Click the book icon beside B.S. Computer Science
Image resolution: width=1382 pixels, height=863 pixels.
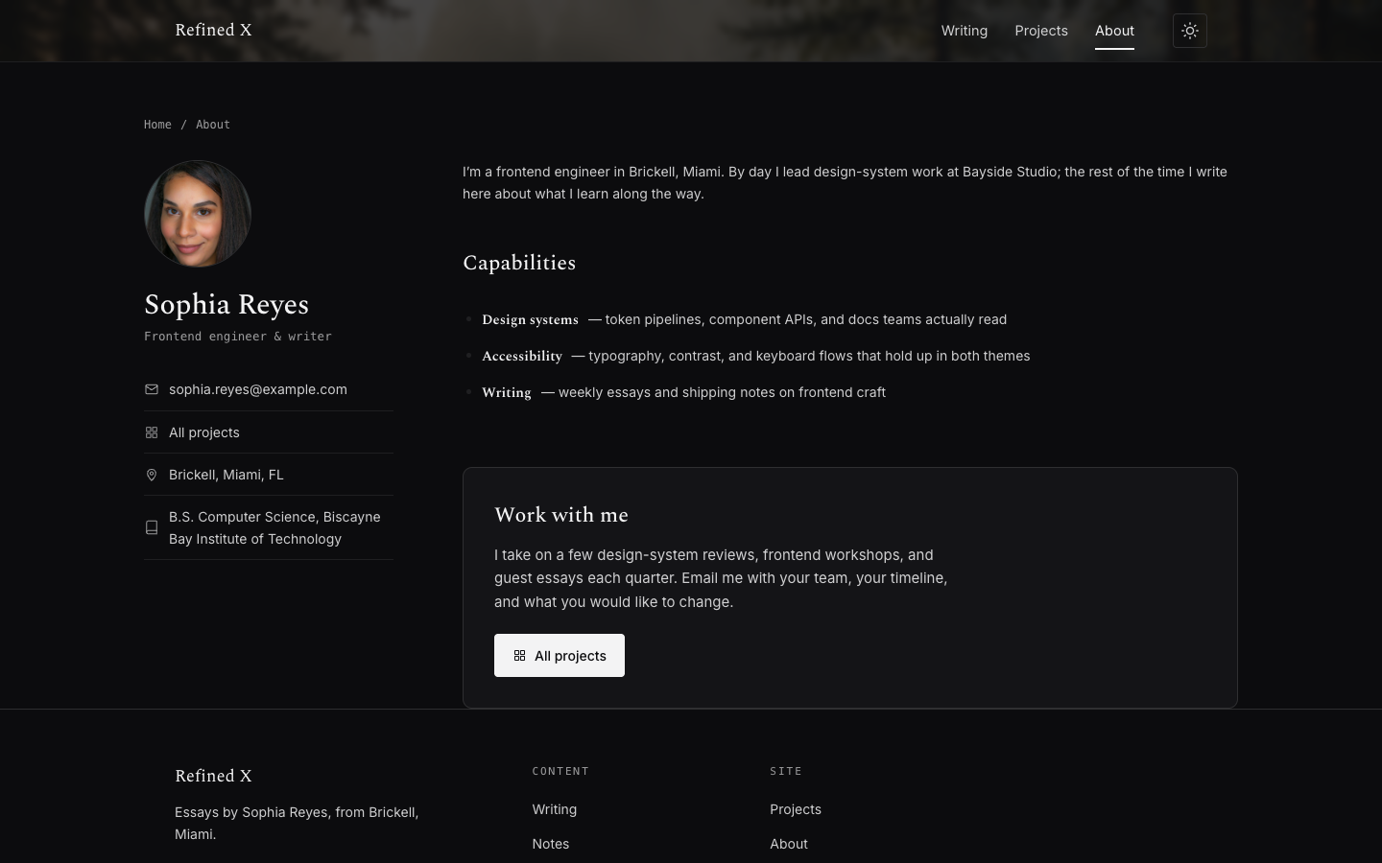pyautogui.click(x=152, y=527)
